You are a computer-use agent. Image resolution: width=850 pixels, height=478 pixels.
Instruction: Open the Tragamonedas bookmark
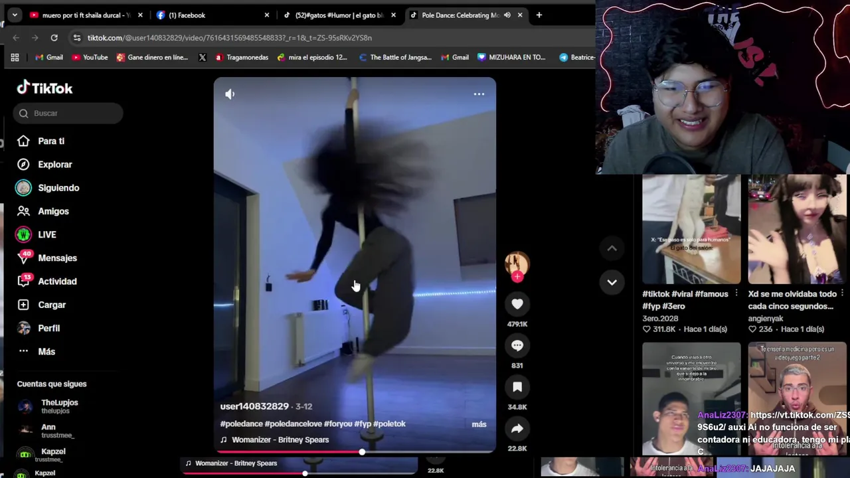point(242,57)
